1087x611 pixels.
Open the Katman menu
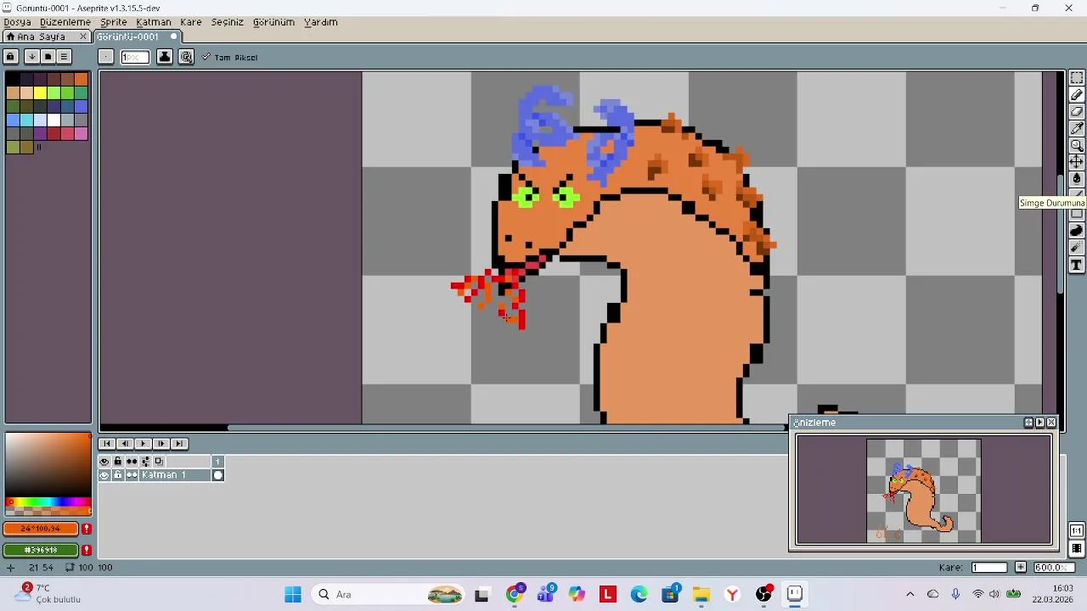click(154, 22)
